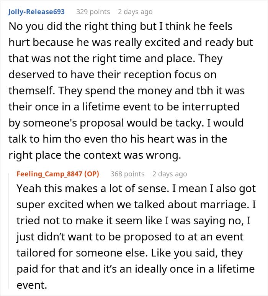Click the line 'Yeah this makes a lot of sense'
Image resolution: width=268 pixels, height=296 pixels.
[136, 189]
